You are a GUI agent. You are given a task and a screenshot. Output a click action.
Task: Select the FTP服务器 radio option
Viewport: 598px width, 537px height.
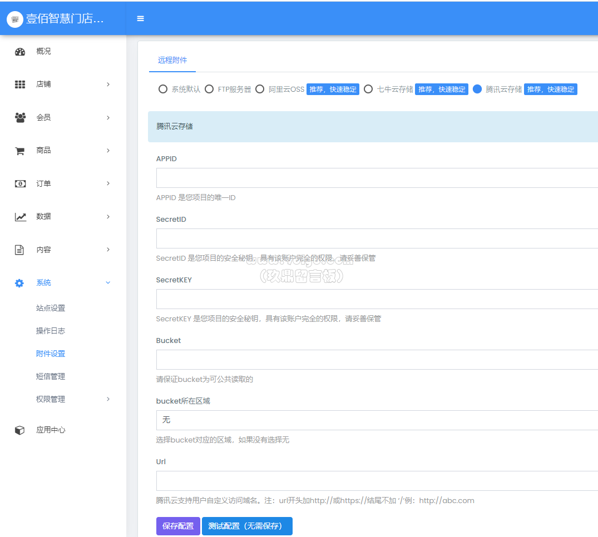[209, 89]
